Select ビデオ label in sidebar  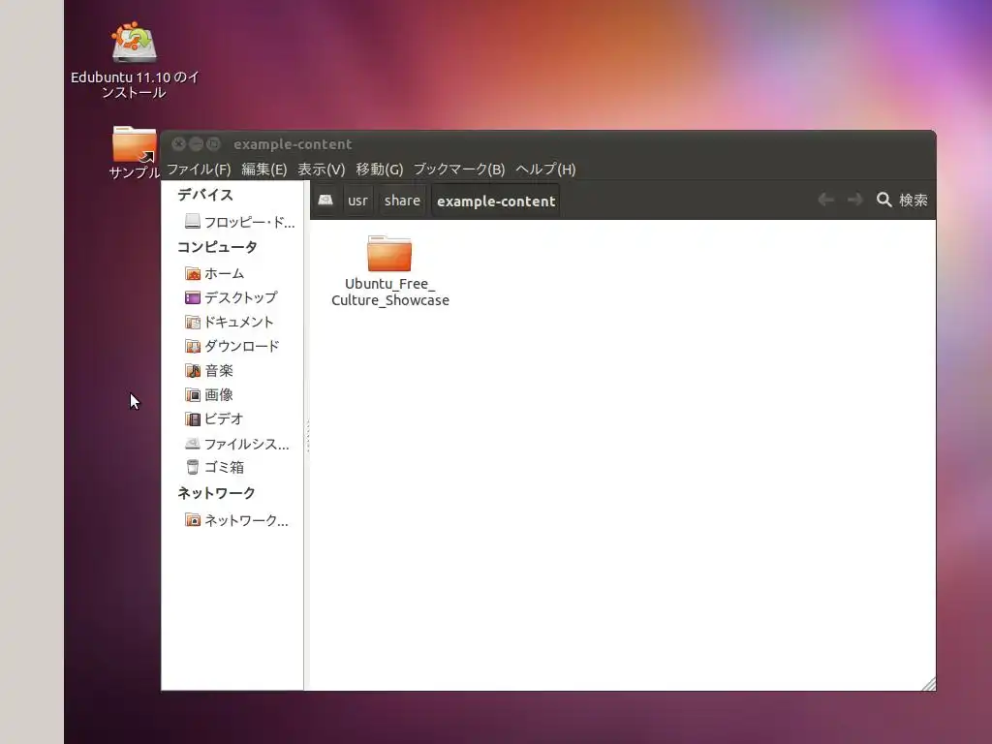click(x=224, y=418)
